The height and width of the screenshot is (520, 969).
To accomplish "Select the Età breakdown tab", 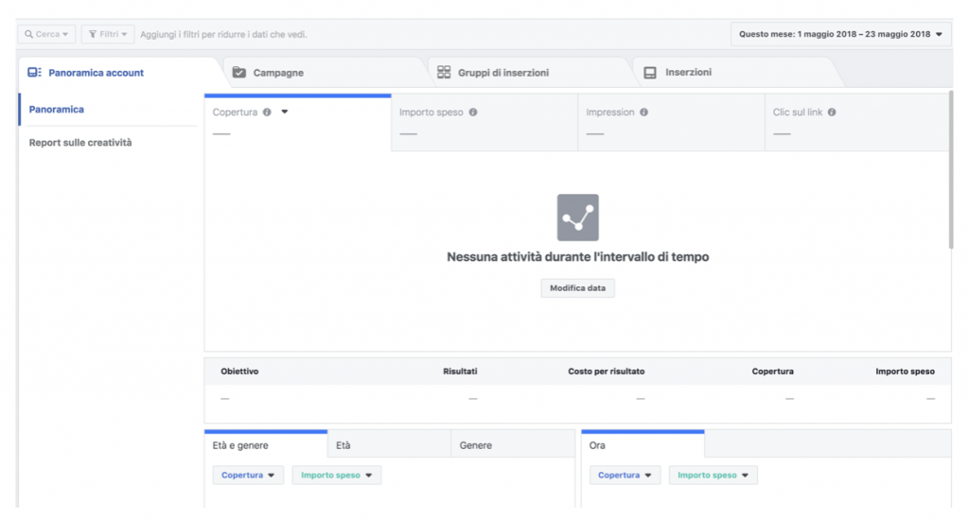I will tap(389, 444).
